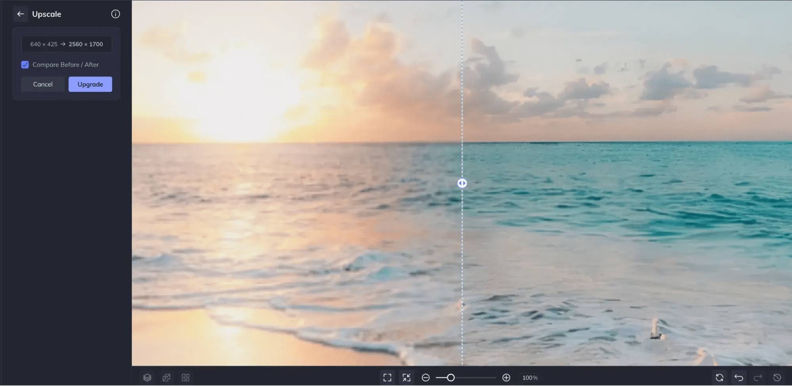Click the Upscale panel title
Image resolution: width=792 pixels, height=386 pixels.
[47, 14]
